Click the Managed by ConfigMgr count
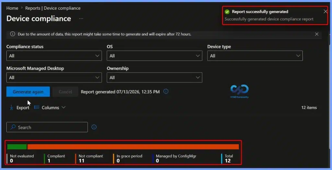Screen dimensions: 332x170 pyautogui.click(x=157, y=161)
